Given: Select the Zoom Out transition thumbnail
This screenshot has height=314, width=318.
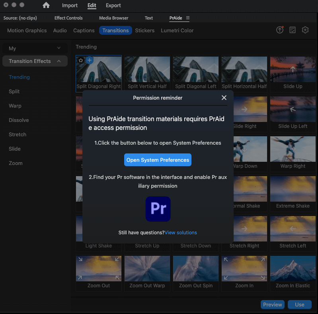Looking at the screenshot, I should click(x=99, y=269).
